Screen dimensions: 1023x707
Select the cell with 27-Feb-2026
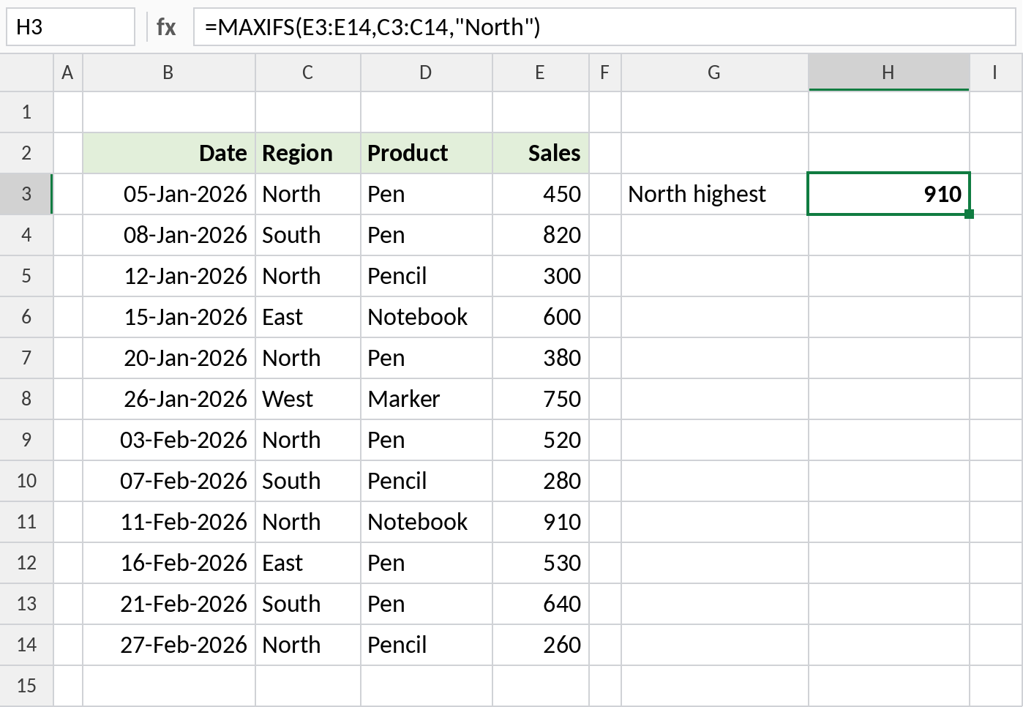[169, 645]
